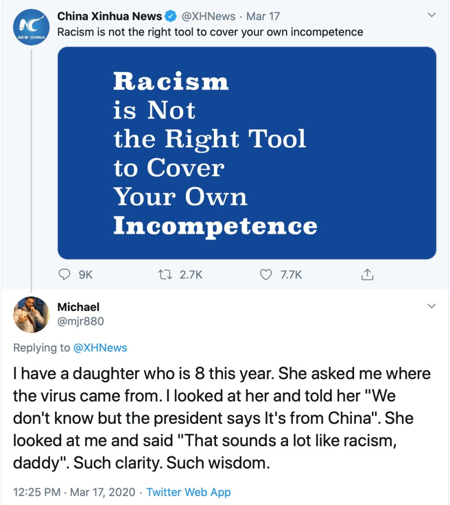Click the share icon on Xinhua tweet
The image size is (450, 505).
coord(367,274)
